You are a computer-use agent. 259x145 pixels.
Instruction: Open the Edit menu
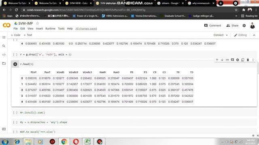(23, 29)
